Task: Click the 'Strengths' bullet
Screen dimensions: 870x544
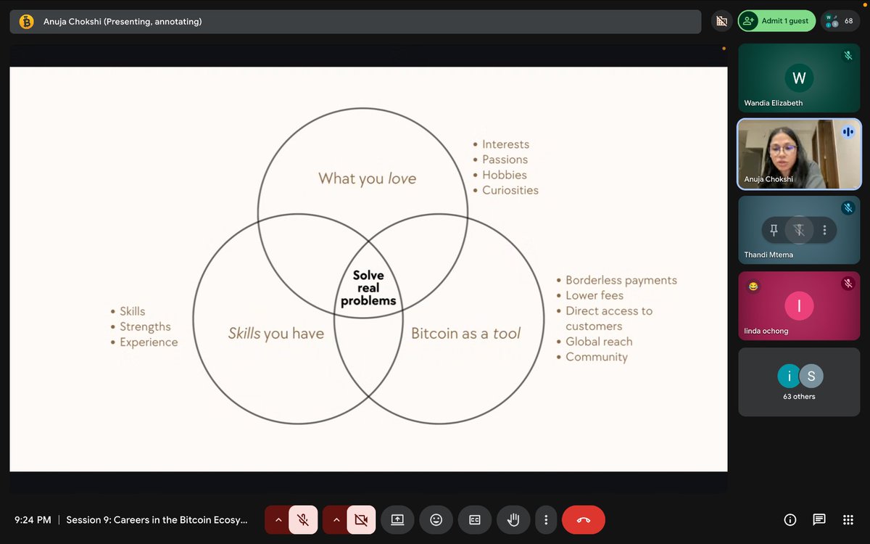Action: [x=146, y=326]
